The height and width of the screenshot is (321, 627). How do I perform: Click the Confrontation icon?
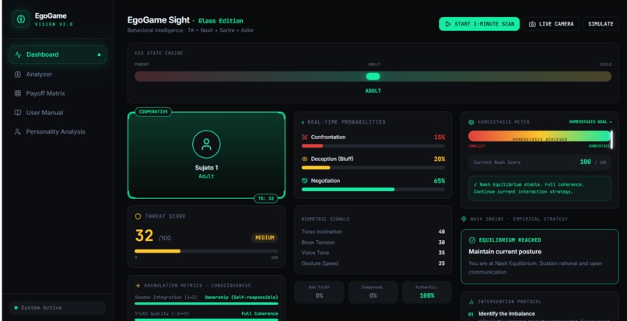(x=305, y=137)
